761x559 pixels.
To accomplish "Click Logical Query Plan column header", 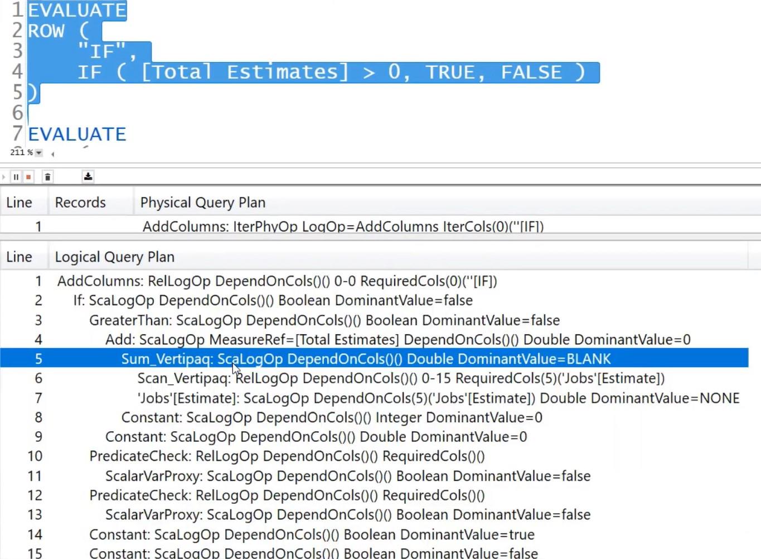I will [x=115, y=257].
